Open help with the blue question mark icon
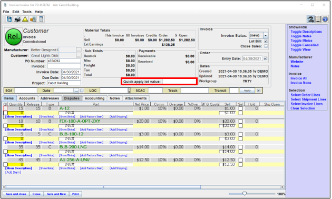This screenshot has height=199, width=332. click(x=325, y=19)
